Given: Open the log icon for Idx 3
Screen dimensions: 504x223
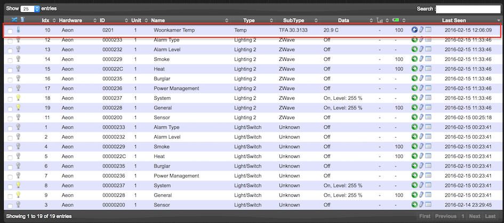Looking at the screenshot, I should [428, 204].
